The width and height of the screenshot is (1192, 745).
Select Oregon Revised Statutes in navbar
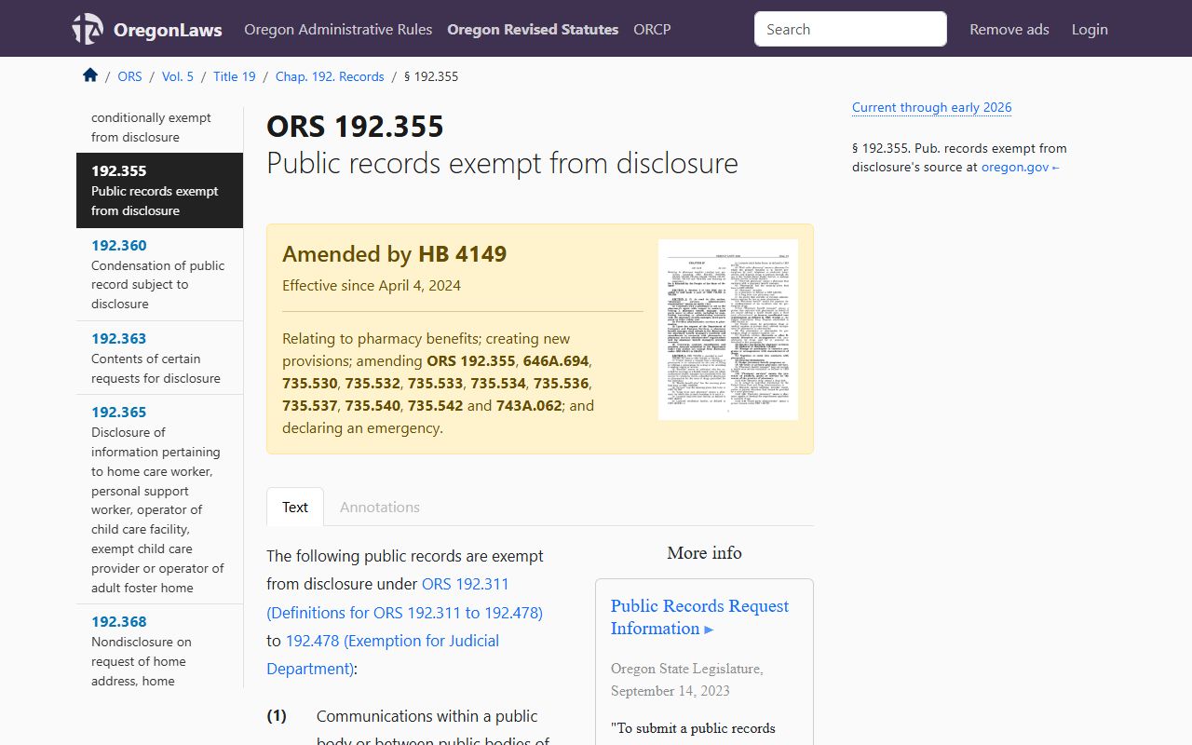(x=533, y=29)
